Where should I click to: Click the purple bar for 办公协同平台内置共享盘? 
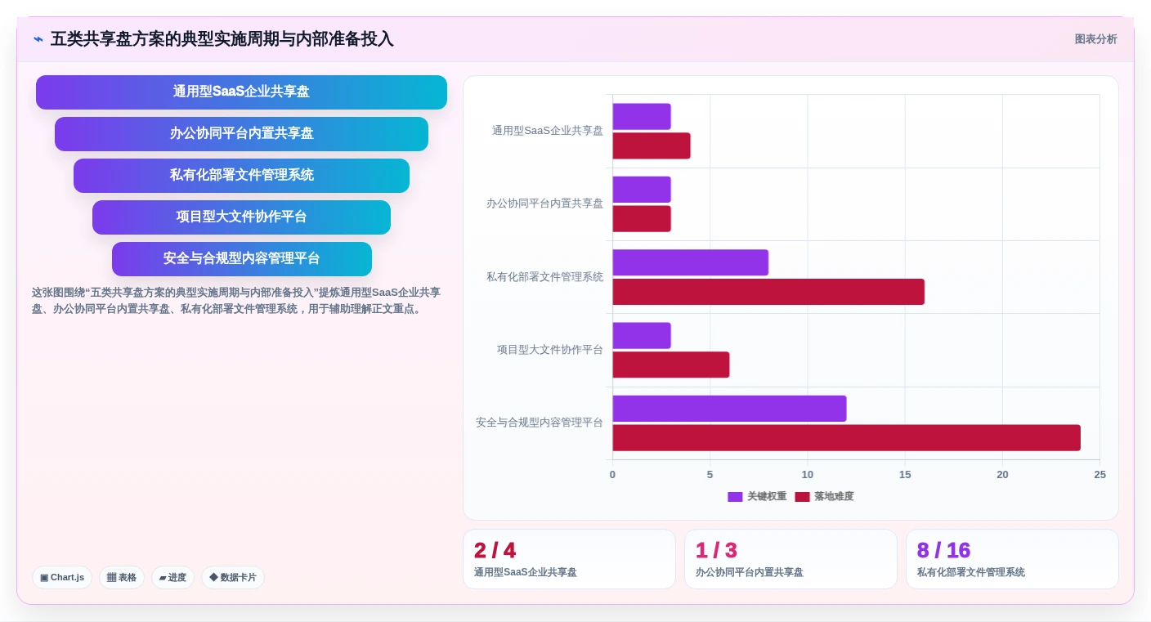[x=642, y=190]
